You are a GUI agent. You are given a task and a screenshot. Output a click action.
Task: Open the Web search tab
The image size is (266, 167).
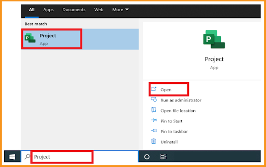coord(99,10)
